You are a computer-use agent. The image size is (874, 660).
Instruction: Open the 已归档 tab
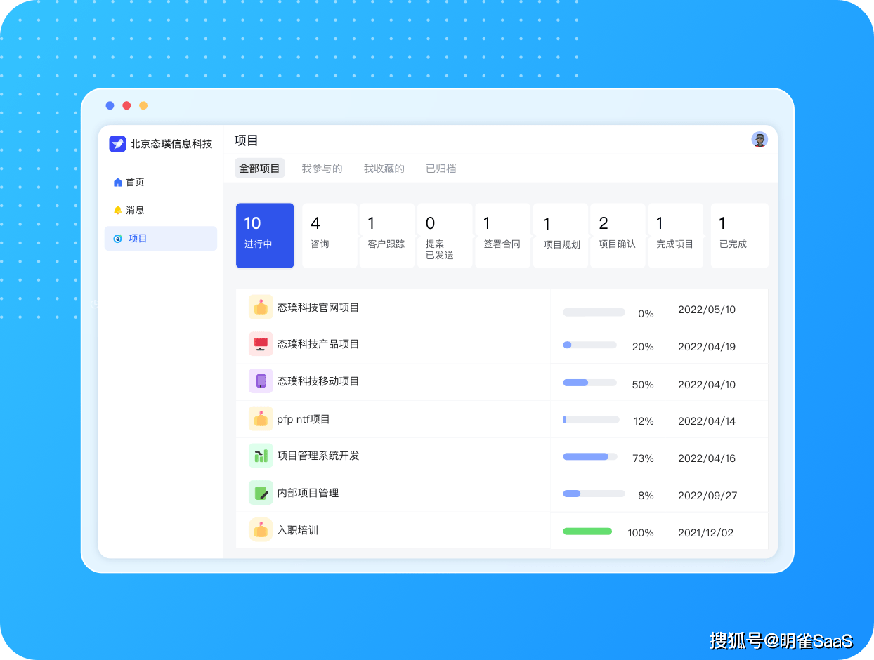pyautogui.click(x=441, y=169)
